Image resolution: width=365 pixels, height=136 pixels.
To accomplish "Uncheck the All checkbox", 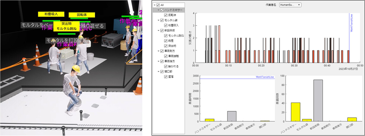I will [158, 5].
